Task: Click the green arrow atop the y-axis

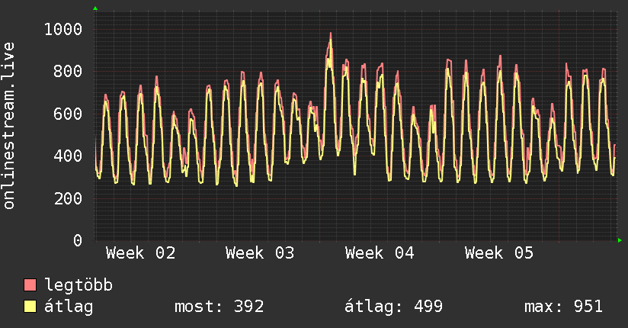Action: [x=95, y=8]
